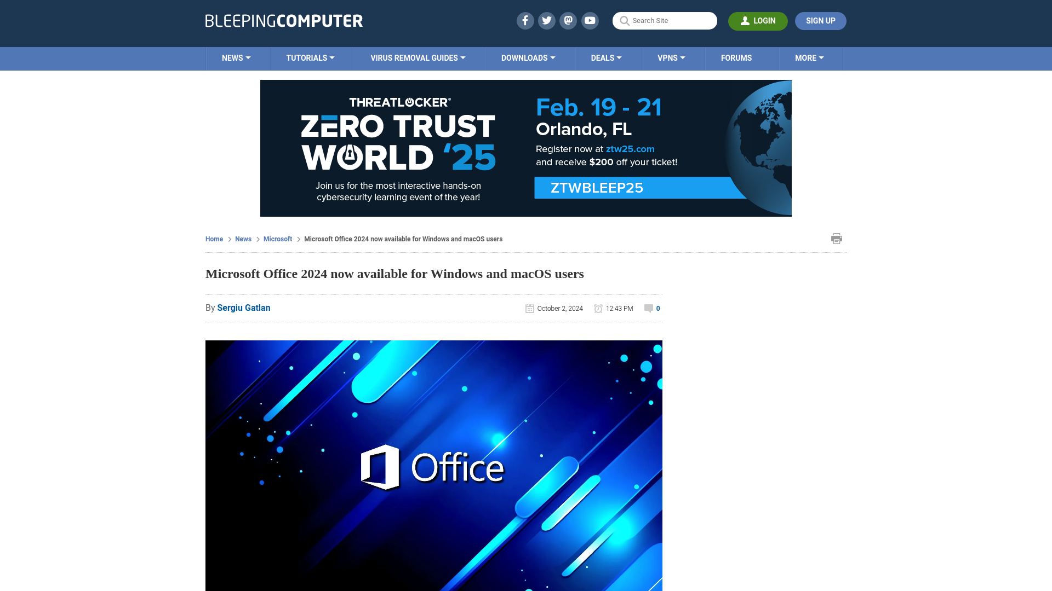Click the clock icon beside 12:43 PM

[x=598, y=309]
